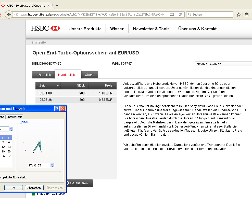The image size is (252, 198).
Task: Switch to the Überblick tab
Action: pos(44,75)
